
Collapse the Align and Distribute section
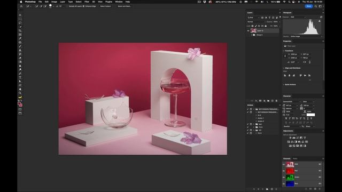(284, 68)
